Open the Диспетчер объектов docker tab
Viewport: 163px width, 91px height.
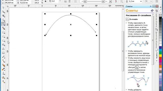(x=156, y=38)
